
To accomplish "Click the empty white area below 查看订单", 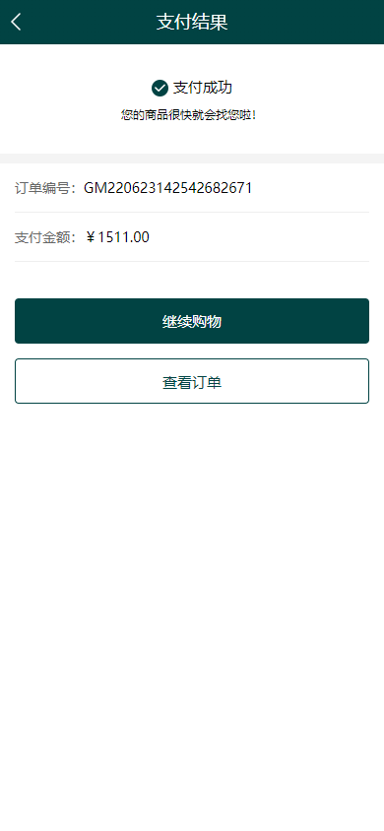I will click(x=192, y=614).
